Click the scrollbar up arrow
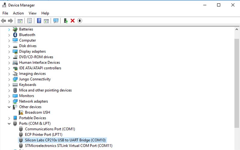The width and height of the screenshot is (240, 150). [x=237, y=29]
